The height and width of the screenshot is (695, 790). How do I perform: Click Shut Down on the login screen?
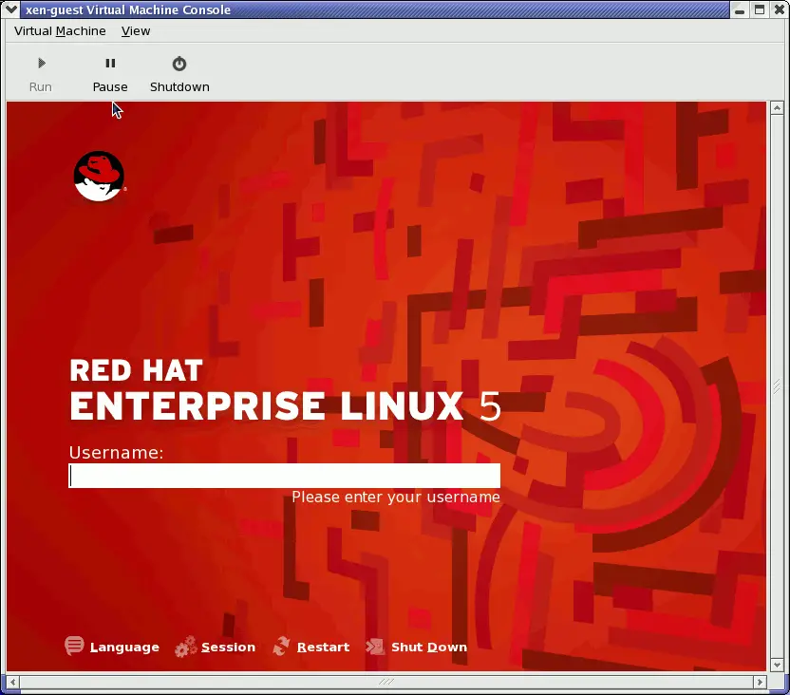428,647
